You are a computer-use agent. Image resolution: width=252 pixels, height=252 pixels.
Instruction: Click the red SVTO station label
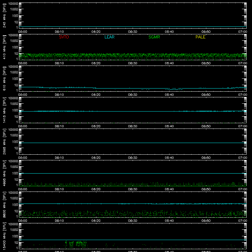64,37
